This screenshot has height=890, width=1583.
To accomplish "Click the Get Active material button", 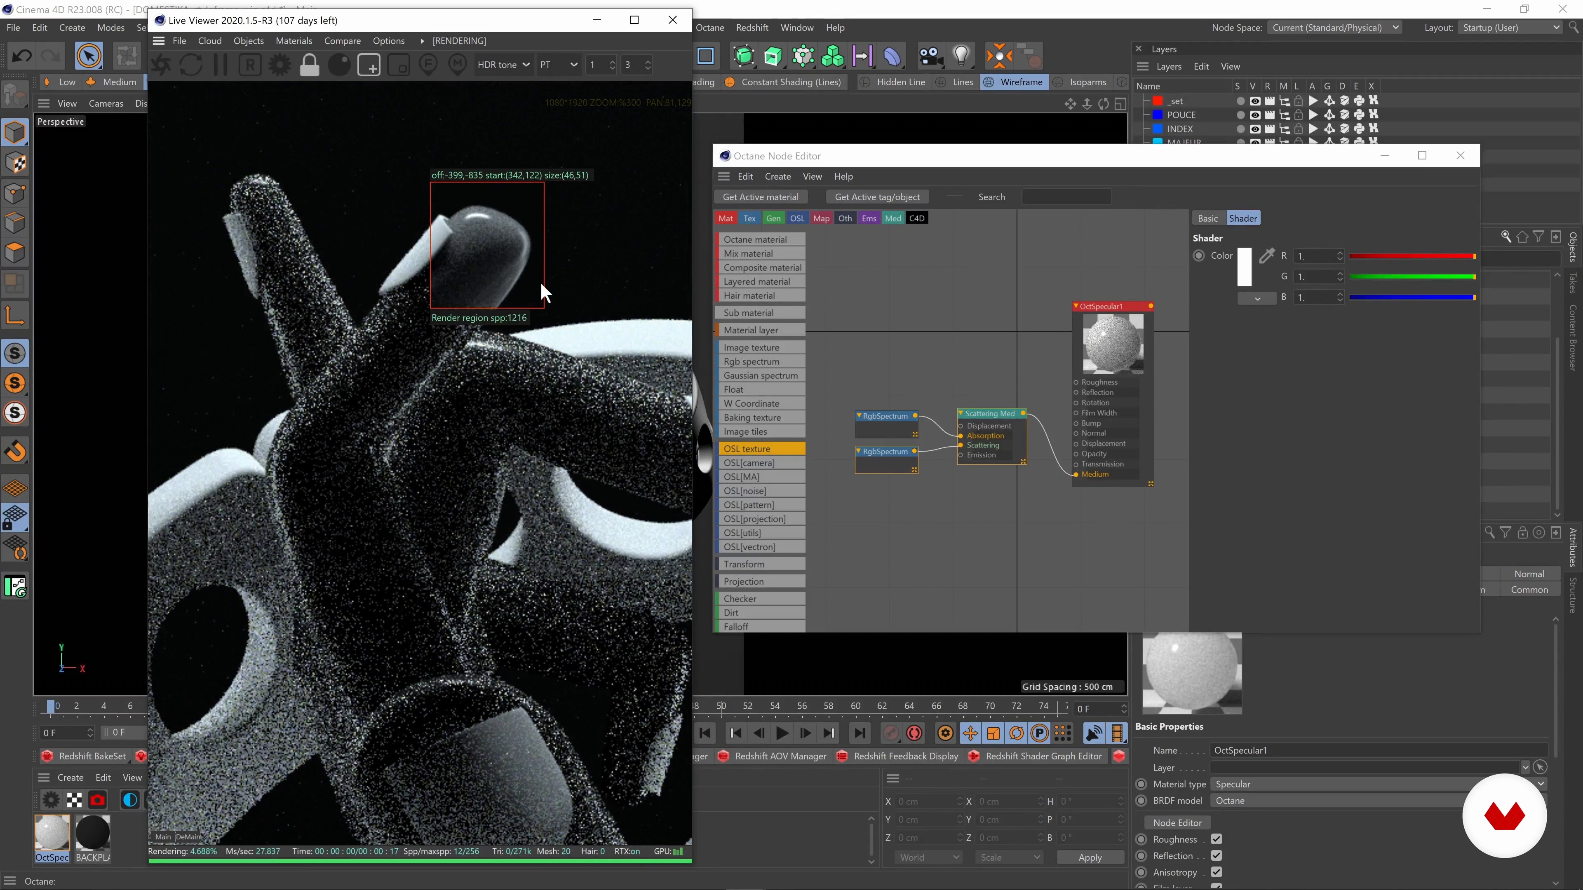I will click(761, 197).
